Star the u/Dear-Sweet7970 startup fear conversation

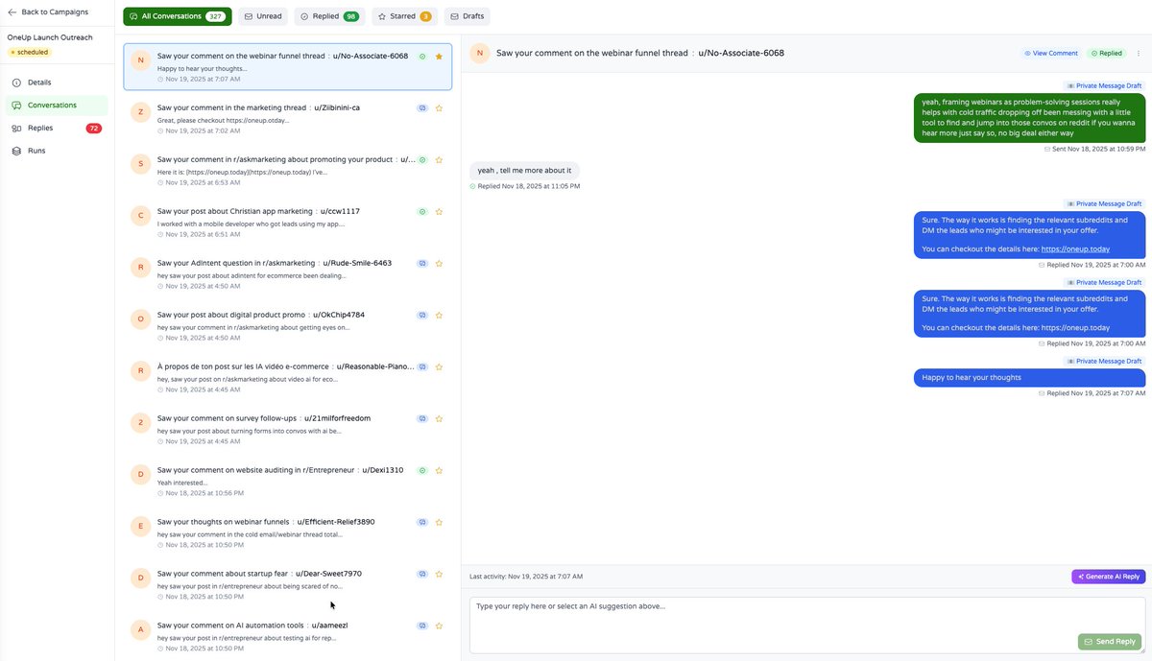tap(439, 574)
